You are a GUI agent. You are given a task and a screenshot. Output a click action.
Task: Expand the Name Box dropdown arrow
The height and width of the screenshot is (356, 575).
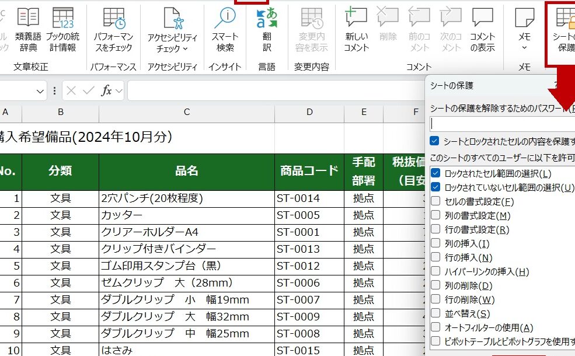(x=40, y=91)
